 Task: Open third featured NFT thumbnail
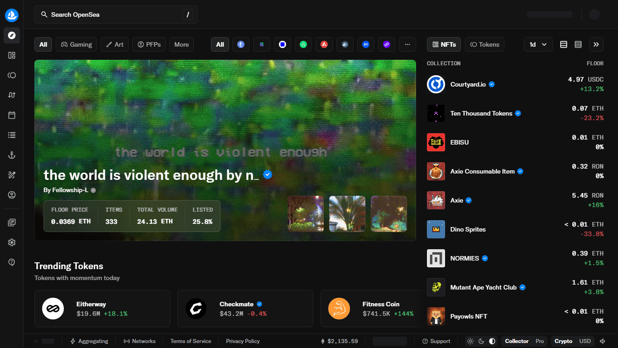pyautogui.click(x=389, y=214)
